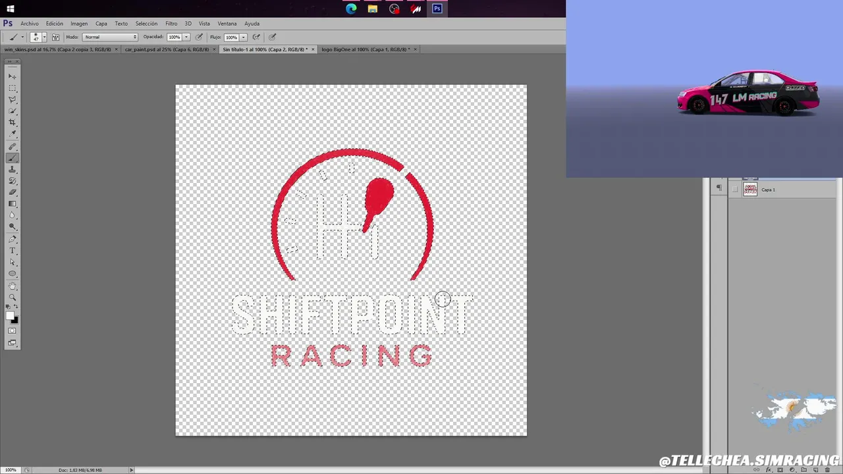
Task: Select the Quick Selection tool
Action: (x=13, y=111)
